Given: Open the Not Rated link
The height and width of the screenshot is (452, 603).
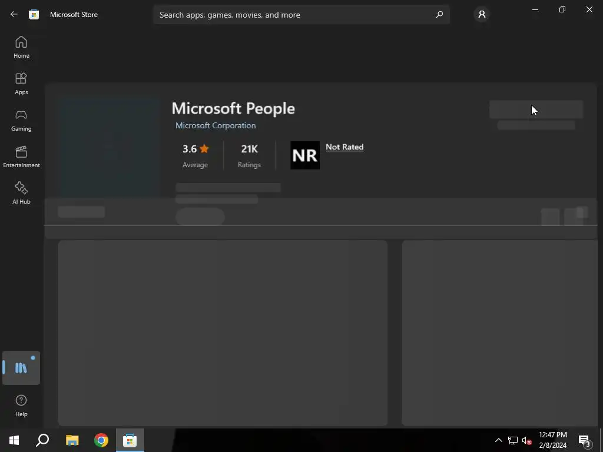Looking at the screenshot, I should coord(344,147).
